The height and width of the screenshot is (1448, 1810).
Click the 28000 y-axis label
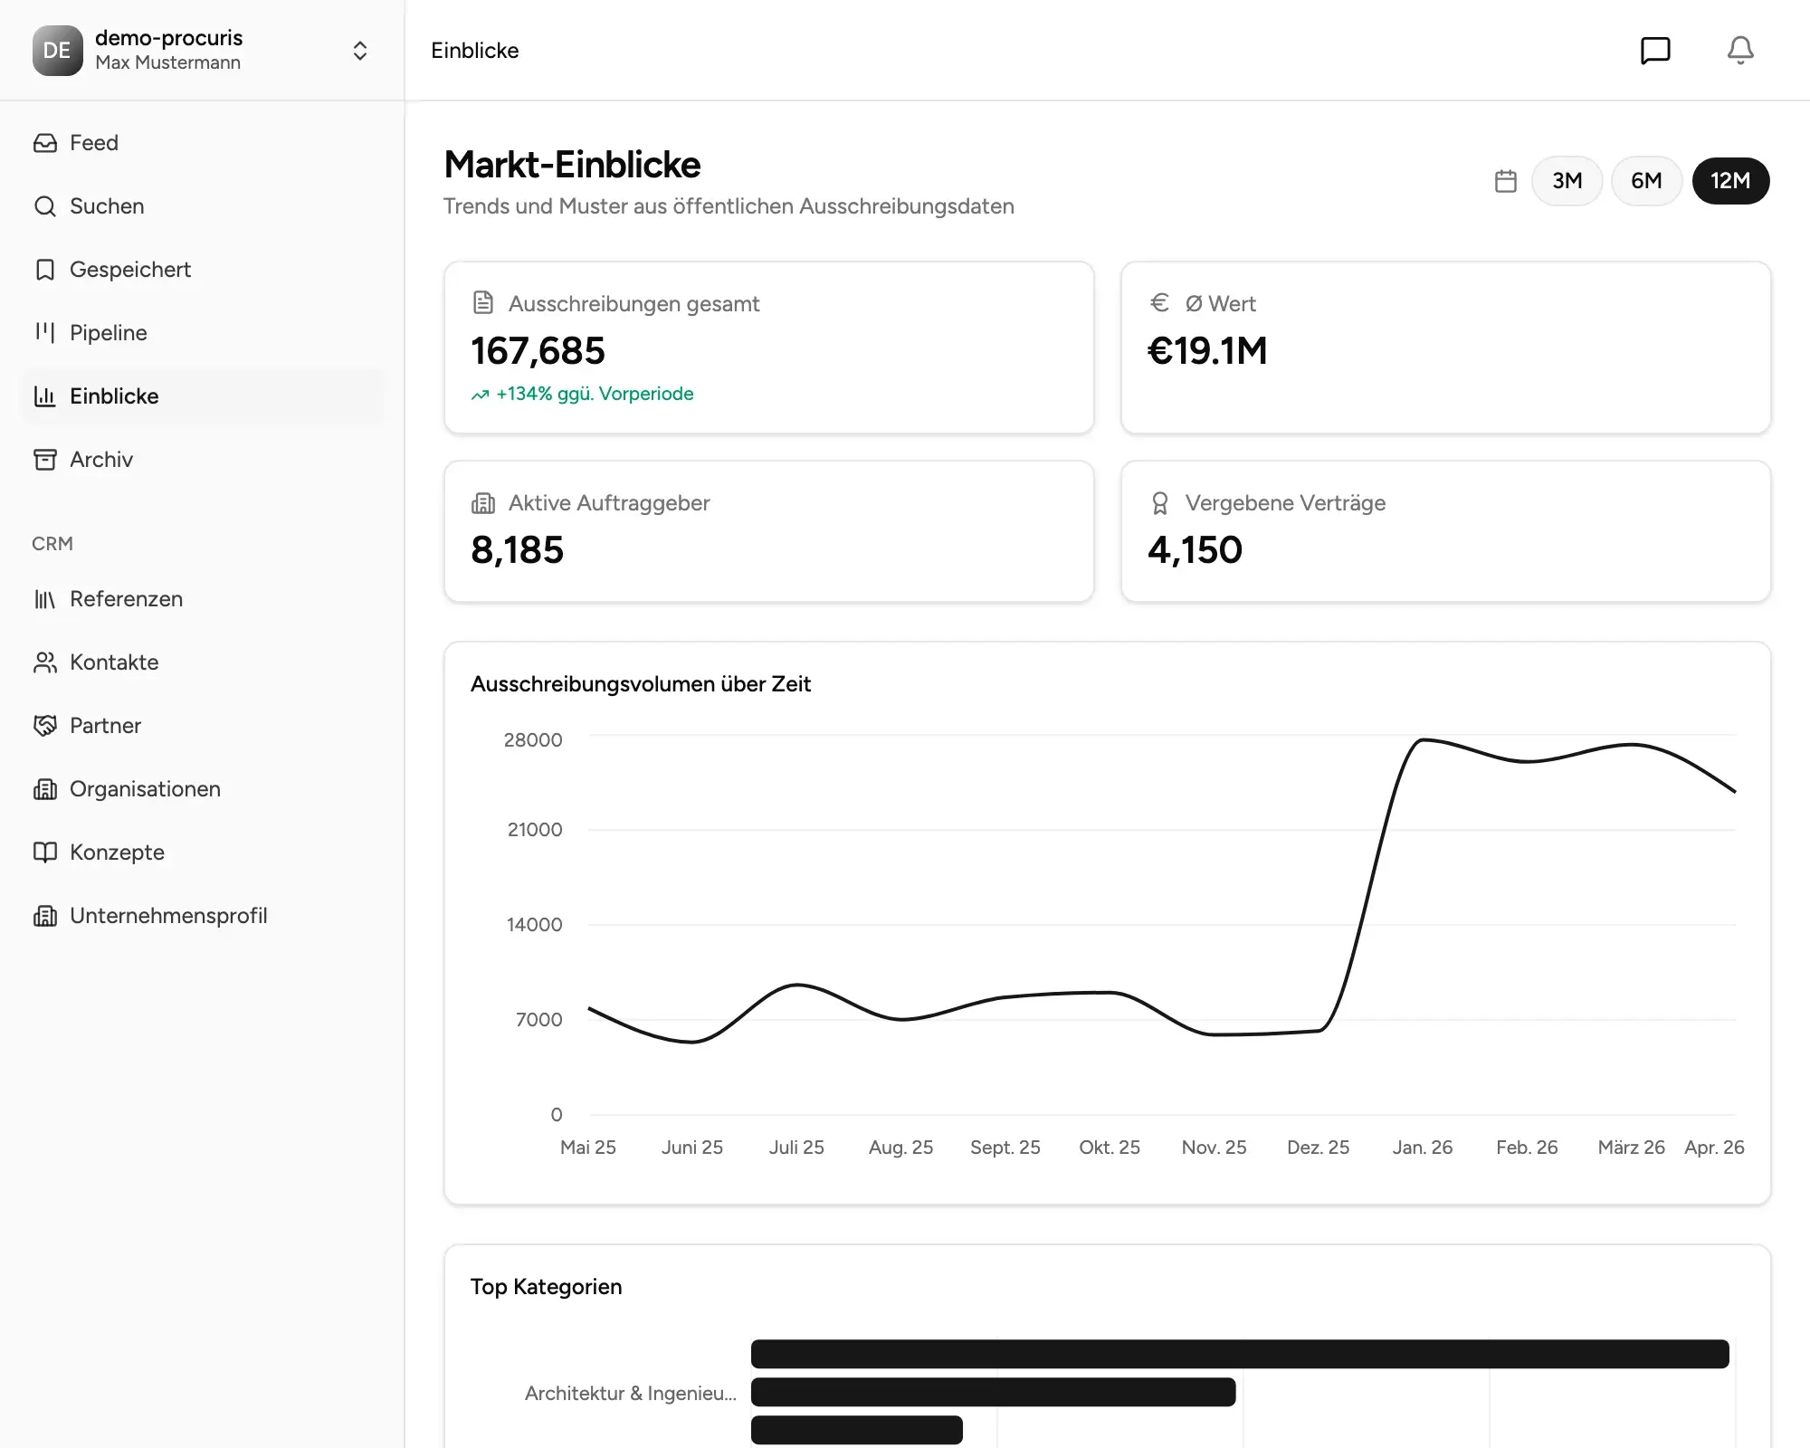click(x=533, y=740)
